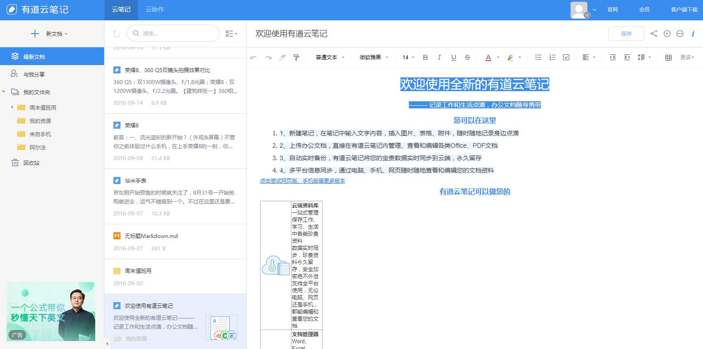The width and height of the screenshot is (703, 349).
Task: Apply red font color
Action: pyautogui.click(x=488, y=58)
